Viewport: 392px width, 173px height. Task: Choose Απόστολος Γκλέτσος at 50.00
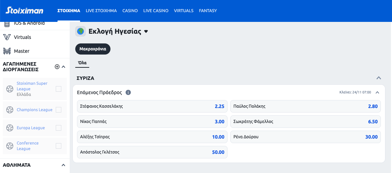coord(152,152)
